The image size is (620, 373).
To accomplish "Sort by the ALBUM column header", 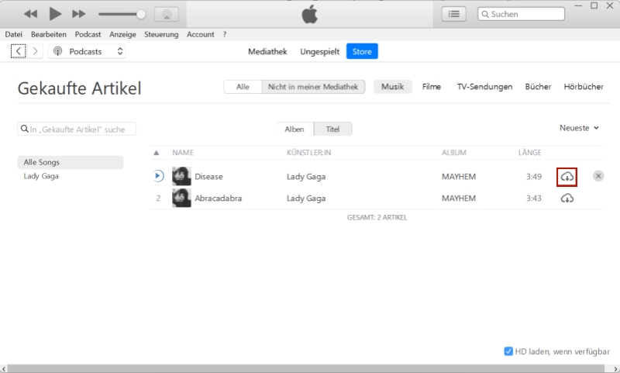I will coord(454,153).
